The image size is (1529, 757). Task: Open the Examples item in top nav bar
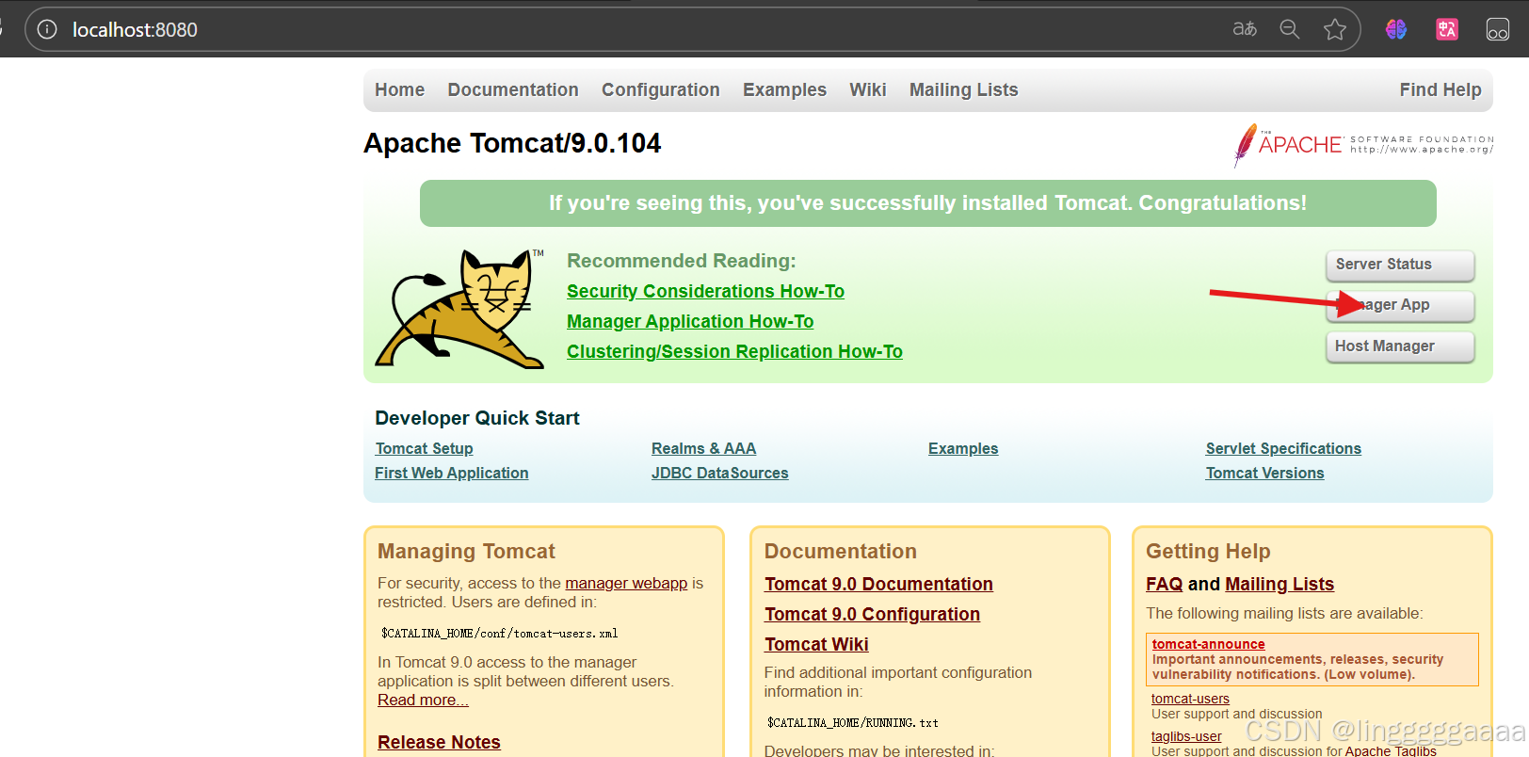click(x=784, y=89)
